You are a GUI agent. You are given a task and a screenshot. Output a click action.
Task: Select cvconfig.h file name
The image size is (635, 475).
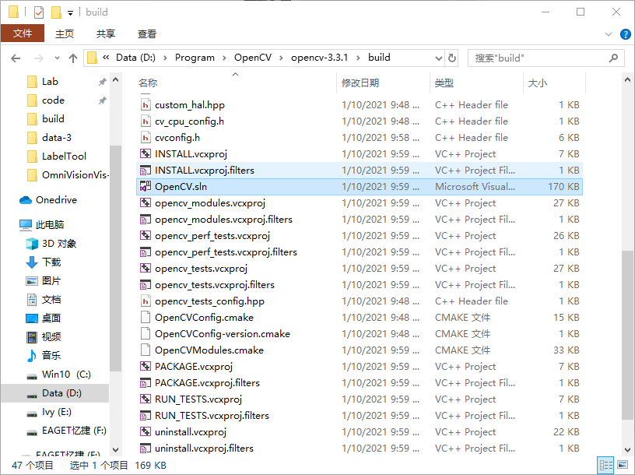pos(177,138)
